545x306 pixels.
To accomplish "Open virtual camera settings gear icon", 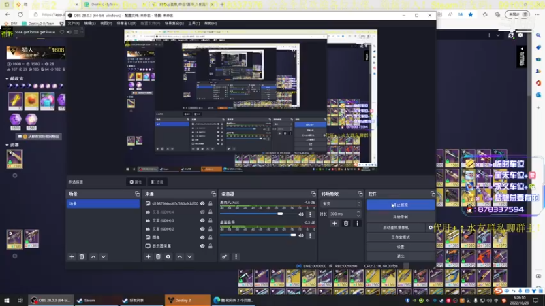I will click(431, 228).
